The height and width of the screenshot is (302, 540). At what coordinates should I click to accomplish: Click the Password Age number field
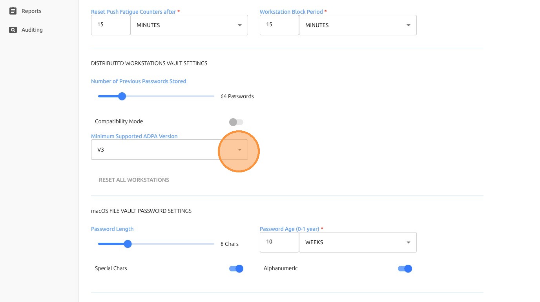279,242
